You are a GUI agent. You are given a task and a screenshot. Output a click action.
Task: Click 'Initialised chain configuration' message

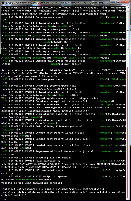pos(60,104)
